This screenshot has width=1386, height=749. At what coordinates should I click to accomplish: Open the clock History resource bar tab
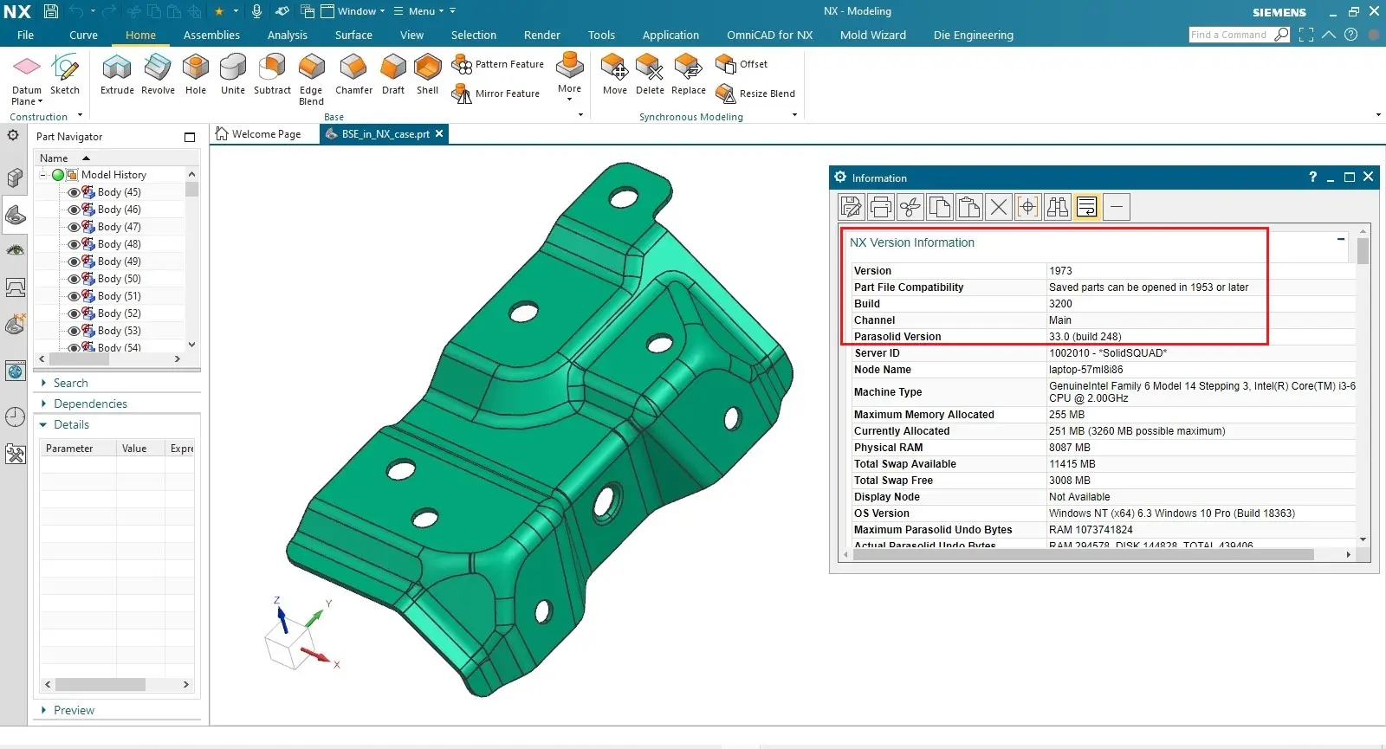click(x=15, y=416)
